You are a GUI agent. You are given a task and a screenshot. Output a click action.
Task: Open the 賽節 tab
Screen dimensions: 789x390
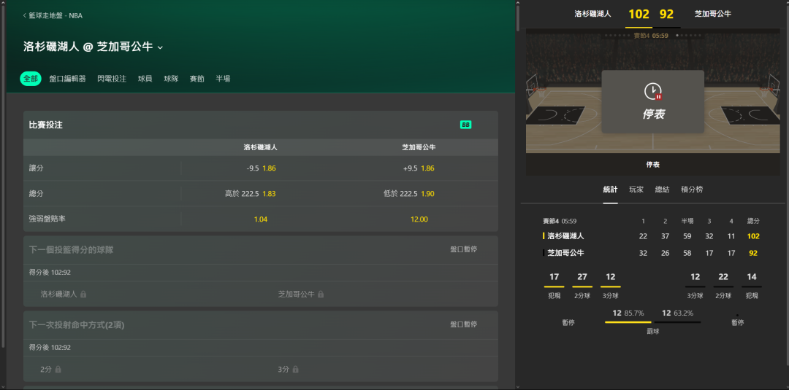tap(197, 79)
